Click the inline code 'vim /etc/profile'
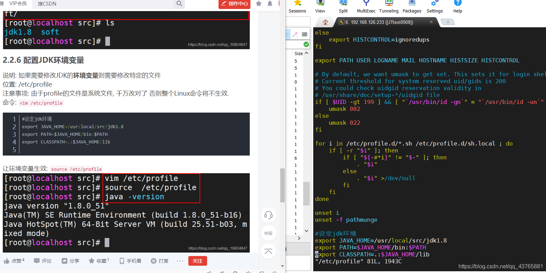Image resolution: width=546 pixels, height=273 pixels. 41,103
